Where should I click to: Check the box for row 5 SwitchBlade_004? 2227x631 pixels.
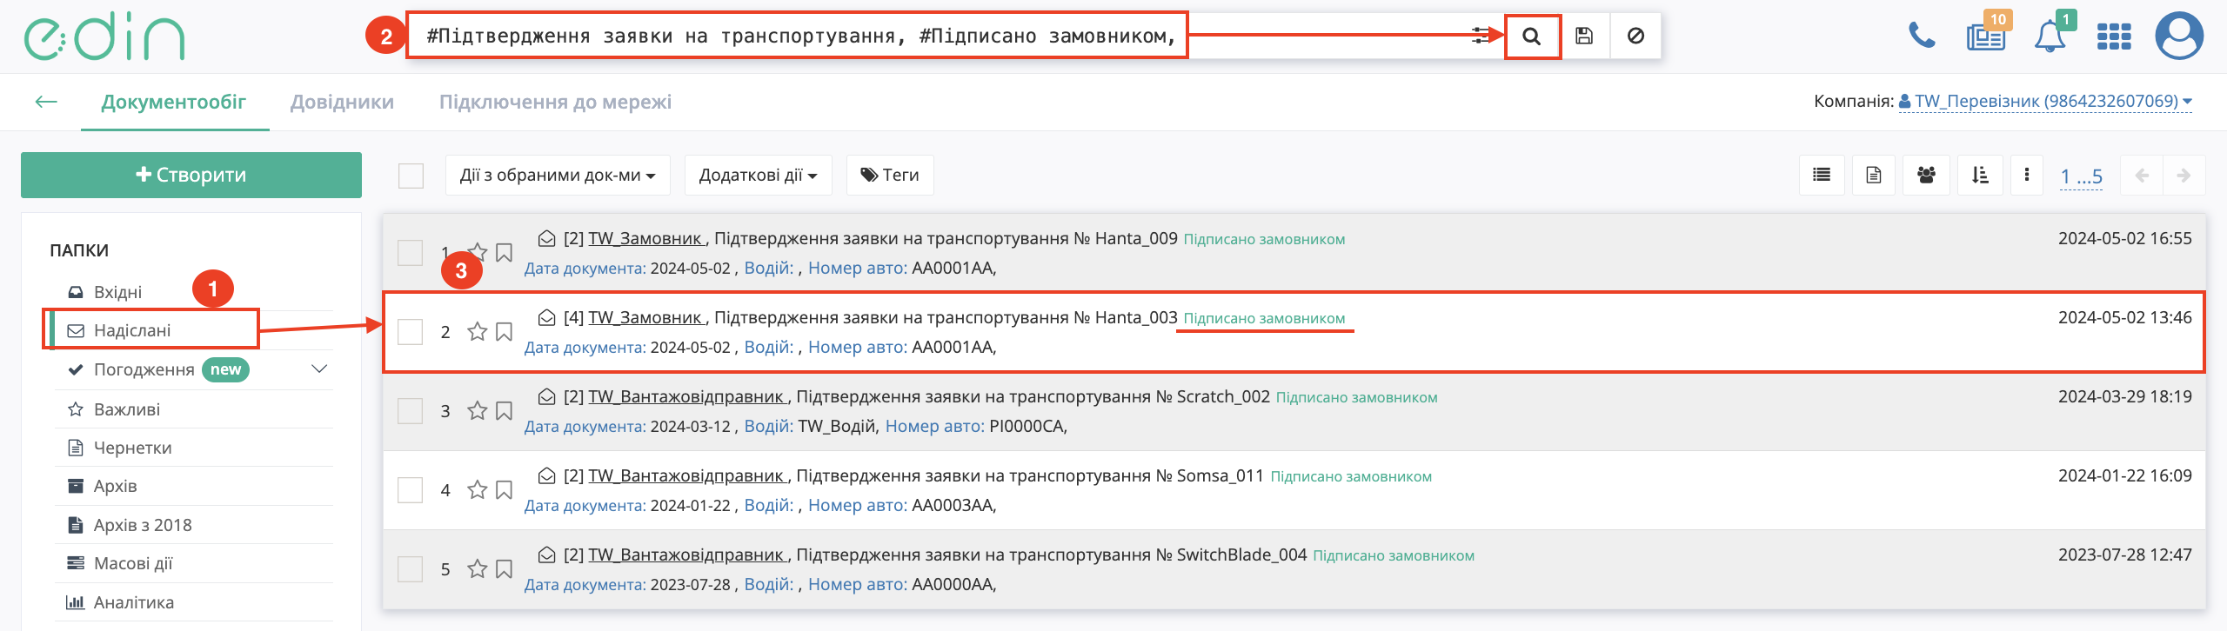coord(411,569)
